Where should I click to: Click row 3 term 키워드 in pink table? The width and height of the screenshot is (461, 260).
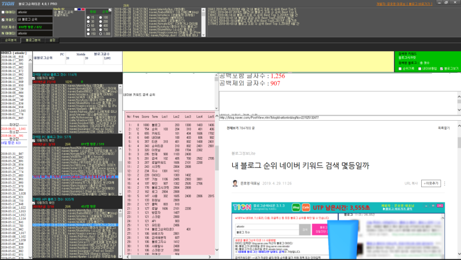[x=156, y=133]
